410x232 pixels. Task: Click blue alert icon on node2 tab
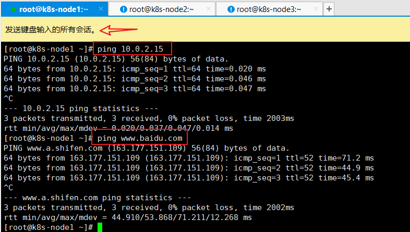(124, 9)
